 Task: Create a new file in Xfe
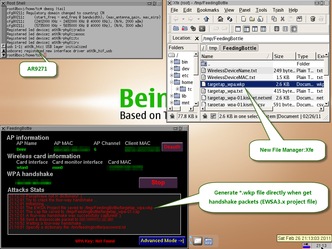(x=243, y=19)
